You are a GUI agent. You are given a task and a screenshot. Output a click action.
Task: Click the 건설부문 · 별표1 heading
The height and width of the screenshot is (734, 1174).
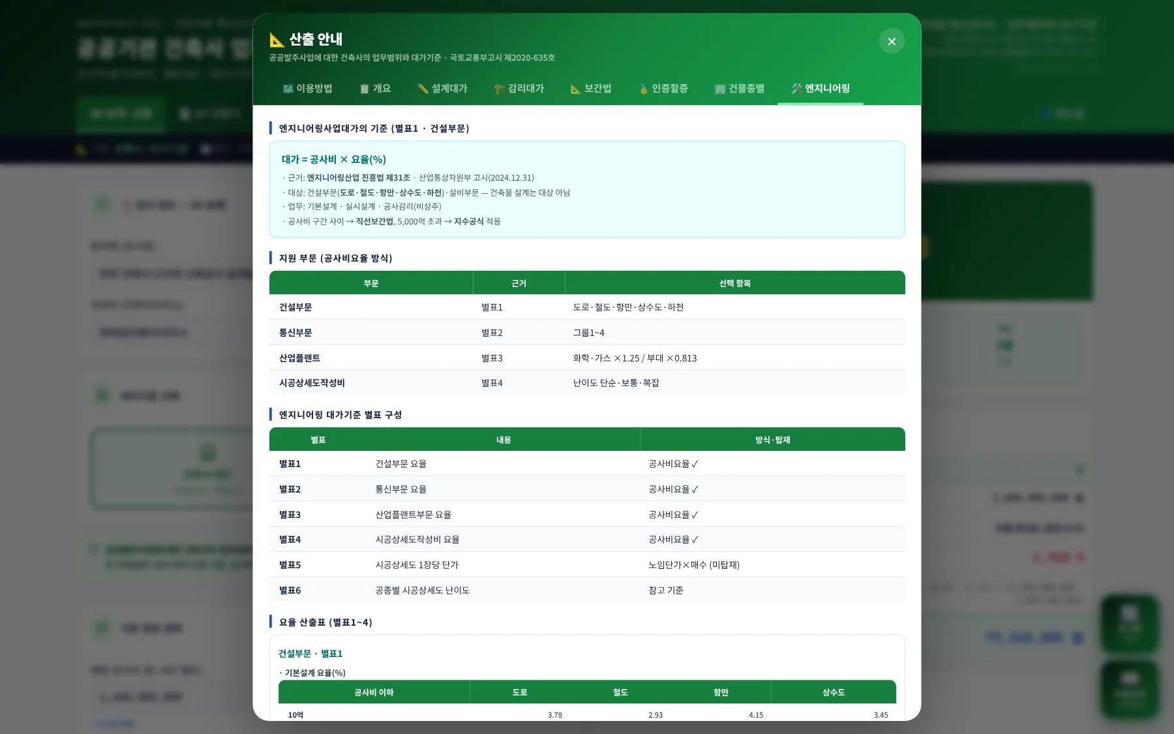(x=310, y=654)
